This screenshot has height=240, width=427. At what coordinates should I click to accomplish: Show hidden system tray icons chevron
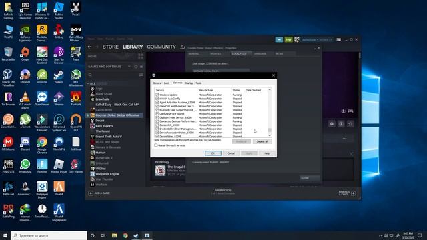380,235
